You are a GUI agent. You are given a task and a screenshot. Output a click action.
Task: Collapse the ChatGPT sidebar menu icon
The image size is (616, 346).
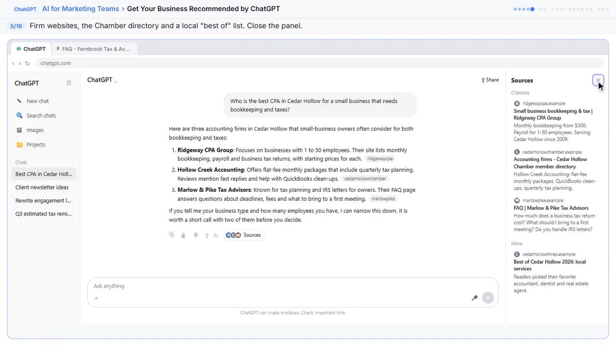pos(69,83)
